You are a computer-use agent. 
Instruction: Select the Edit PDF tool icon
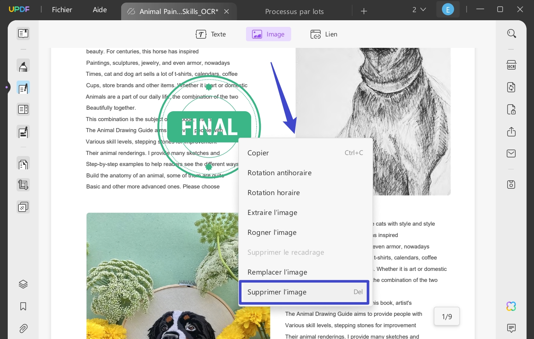[23, 88]
